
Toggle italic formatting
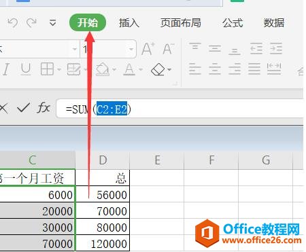6,69
